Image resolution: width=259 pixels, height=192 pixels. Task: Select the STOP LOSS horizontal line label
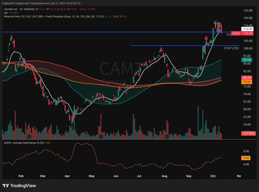[231, 48]
